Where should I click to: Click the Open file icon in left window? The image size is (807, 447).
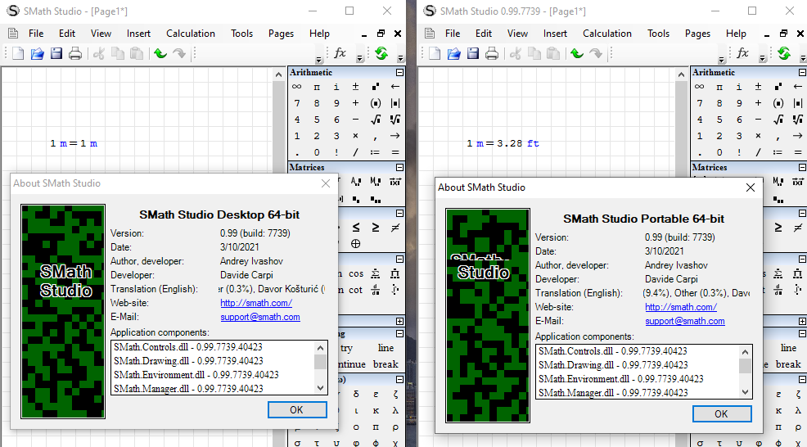[x=37, y=54]
